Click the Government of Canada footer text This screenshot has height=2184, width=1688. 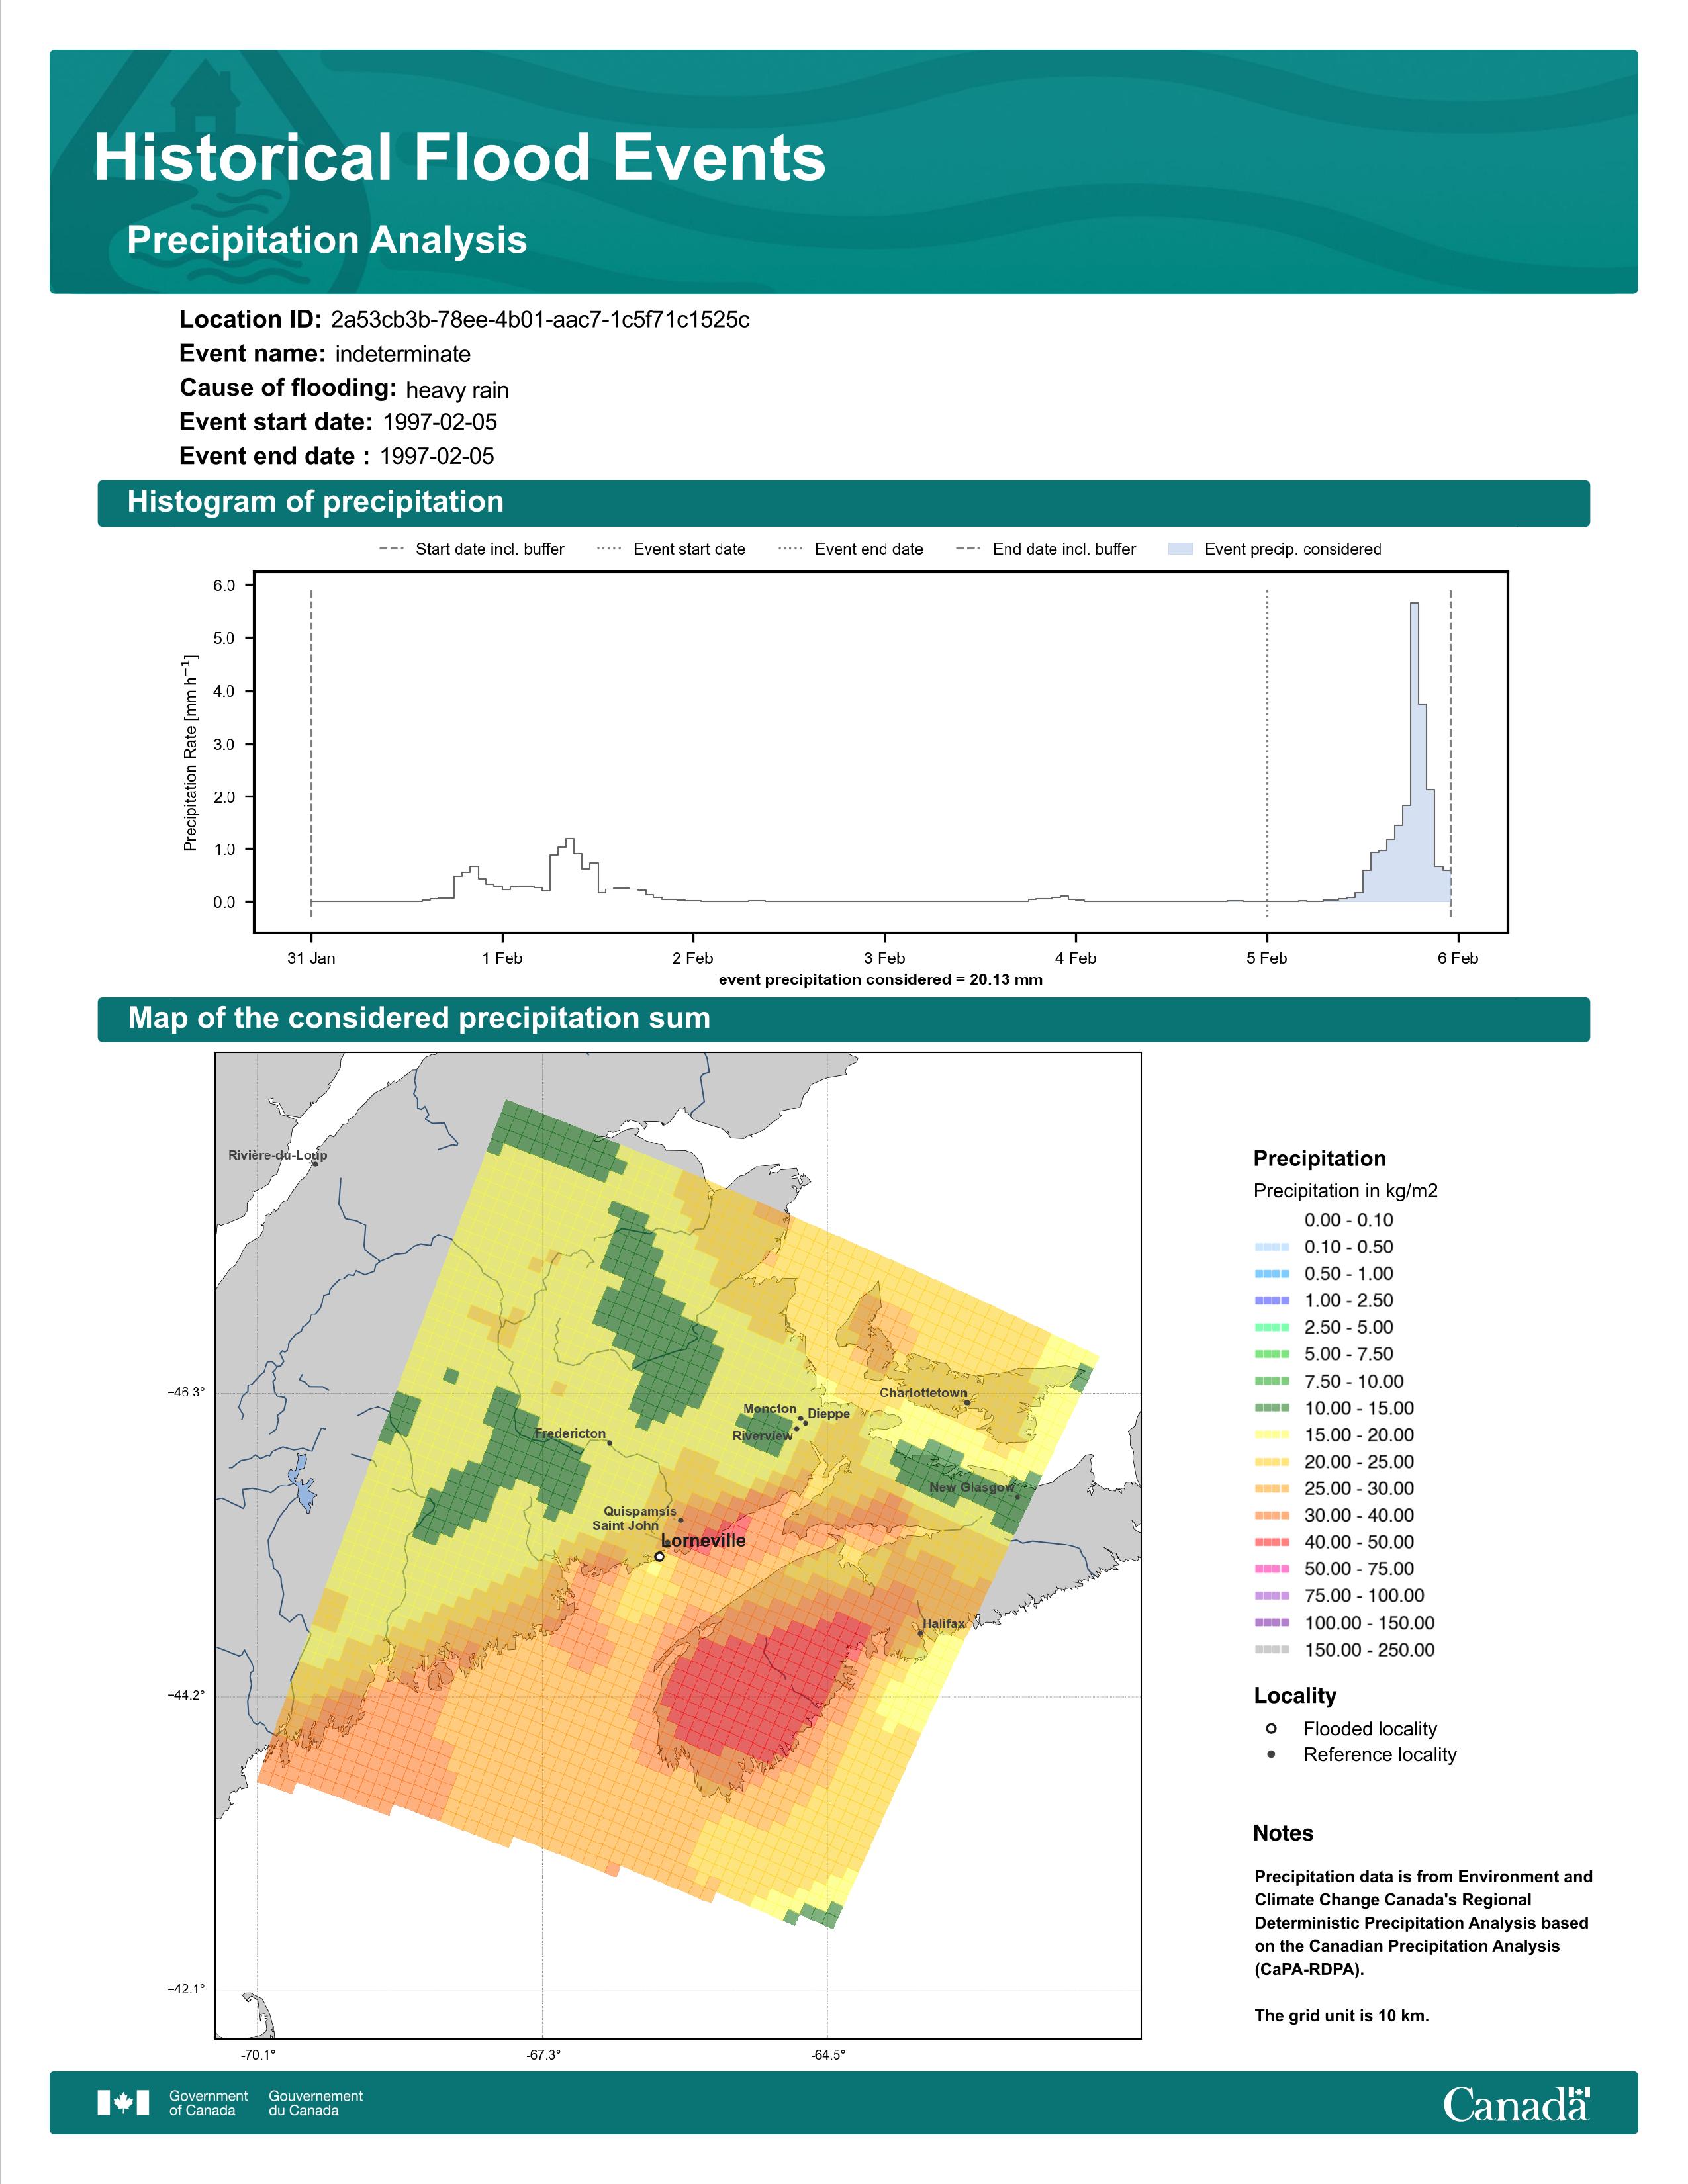pos(208,2103)
